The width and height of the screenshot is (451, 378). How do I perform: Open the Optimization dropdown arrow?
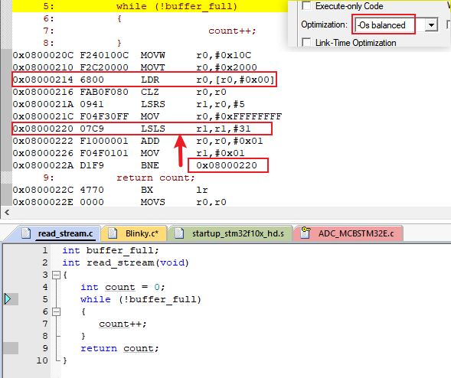pos(431,25)
